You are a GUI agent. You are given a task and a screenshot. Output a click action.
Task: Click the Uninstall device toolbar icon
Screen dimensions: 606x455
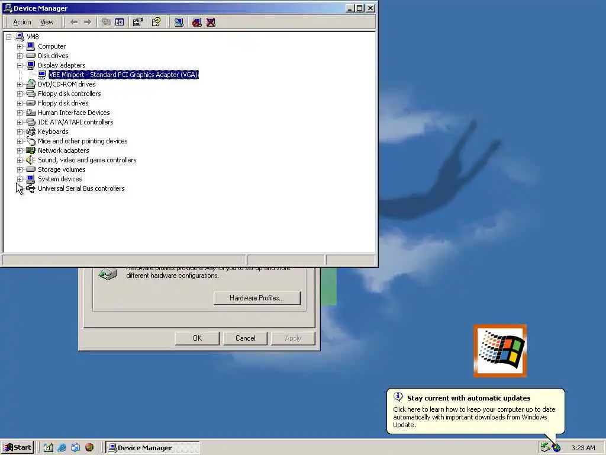(211, 22)
